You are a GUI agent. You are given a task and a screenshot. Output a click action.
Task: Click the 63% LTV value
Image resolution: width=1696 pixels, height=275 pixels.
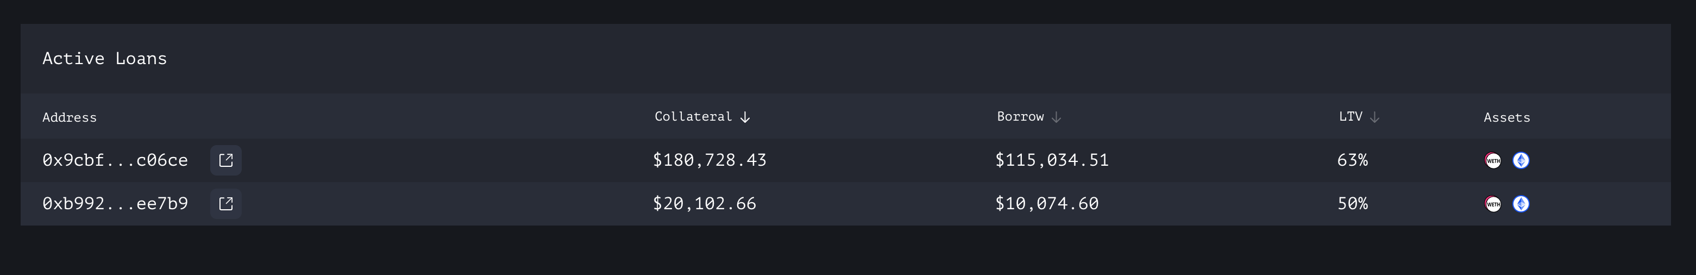[1352, 160]
